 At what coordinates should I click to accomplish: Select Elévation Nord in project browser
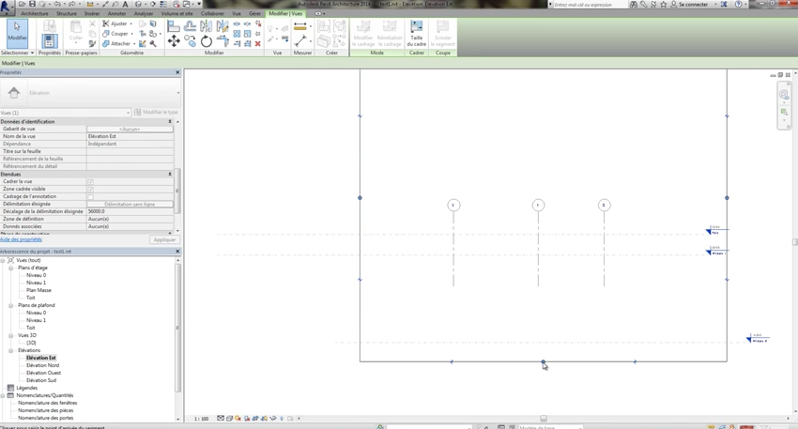pyautogui.click(x=43, y=365)
